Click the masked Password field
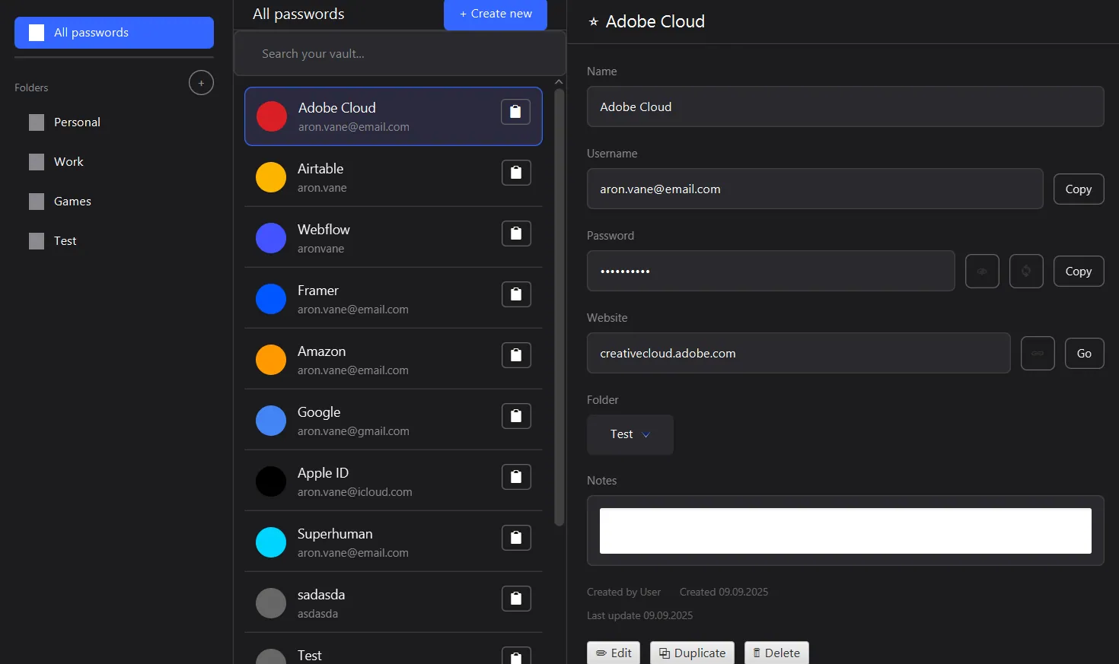Image resolution: width=1119 pixels, height=664 pixels. pos(770,271)
